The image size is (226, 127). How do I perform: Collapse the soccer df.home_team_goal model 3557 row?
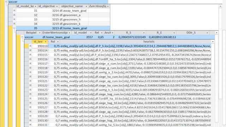point(22,37)
